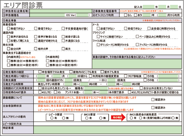Check その他 in 発生時期 row
The image size is (184, 136).
(x=145, y=76)
